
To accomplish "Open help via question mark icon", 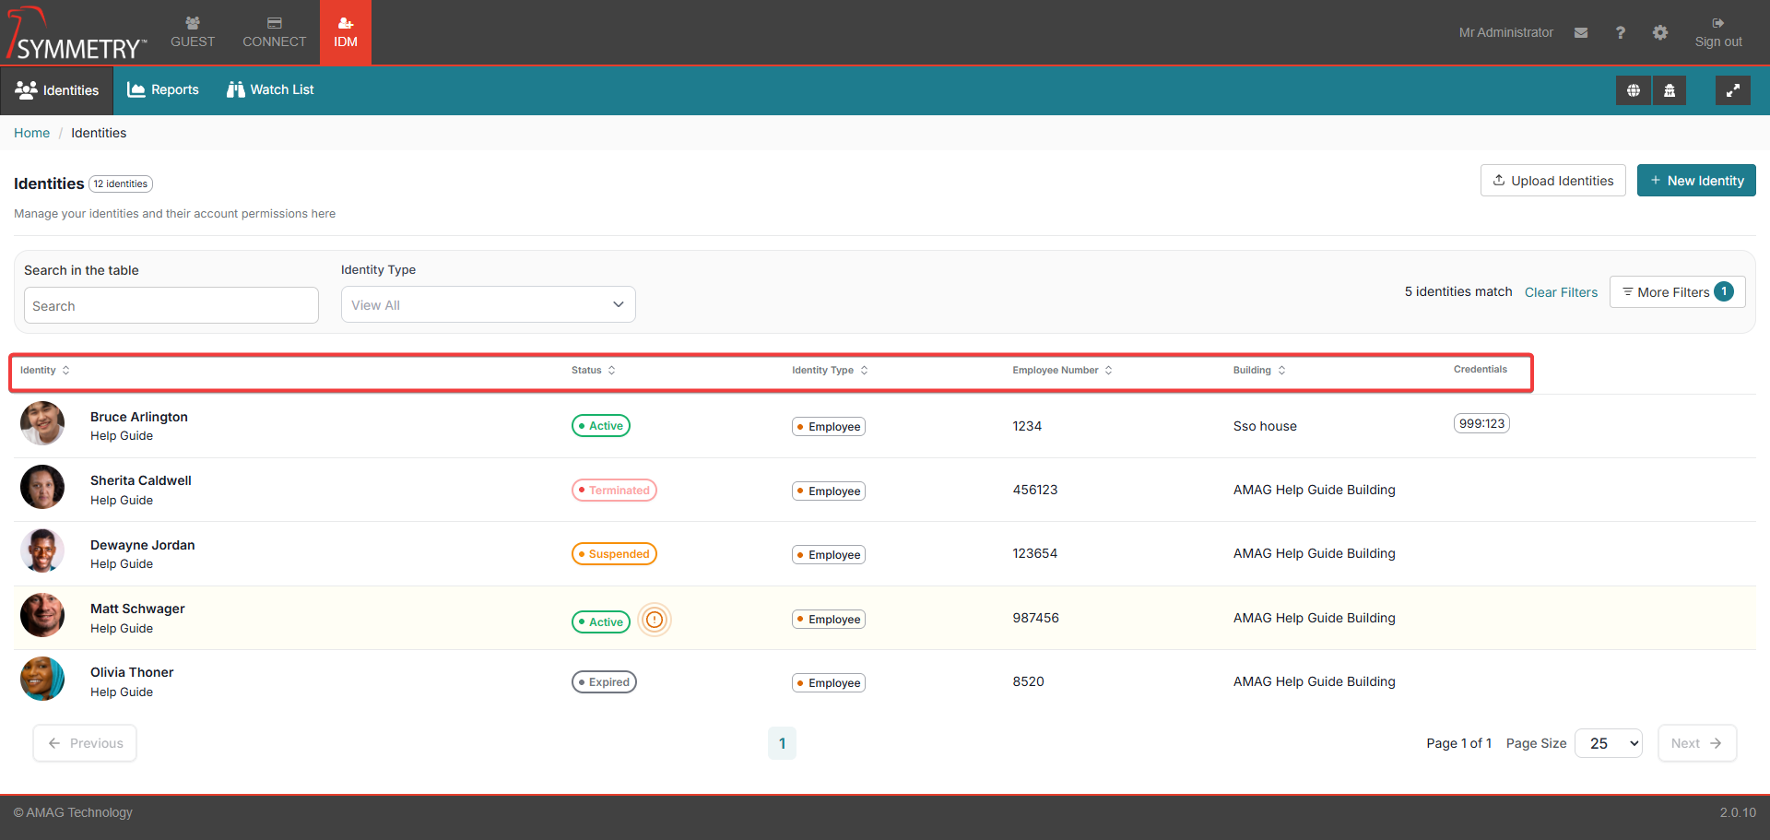I will pos(1620,32).
